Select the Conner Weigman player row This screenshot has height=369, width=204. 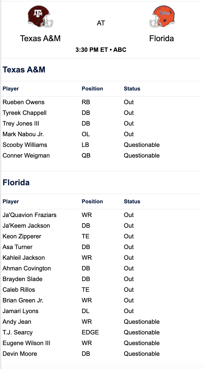(x=101, y=156)
